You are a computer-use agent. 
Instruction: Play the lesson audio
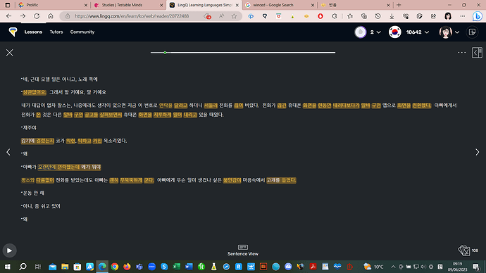[x=9, y=250]
